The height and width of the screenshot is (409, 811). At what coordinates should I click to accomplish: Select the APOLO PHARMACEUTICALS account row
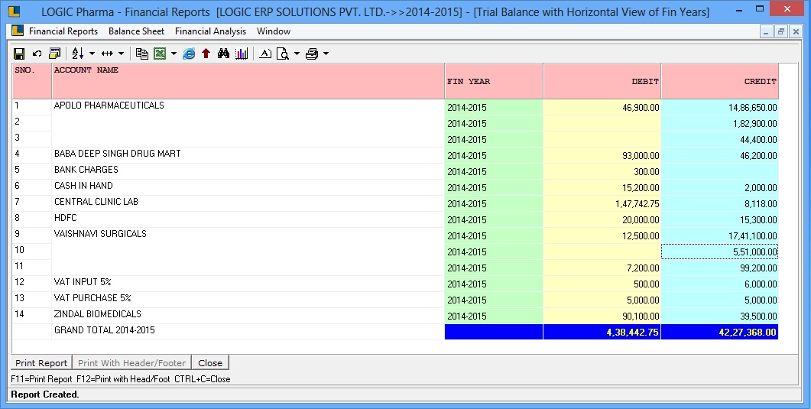pyautogui.click(x=109, y=105)
